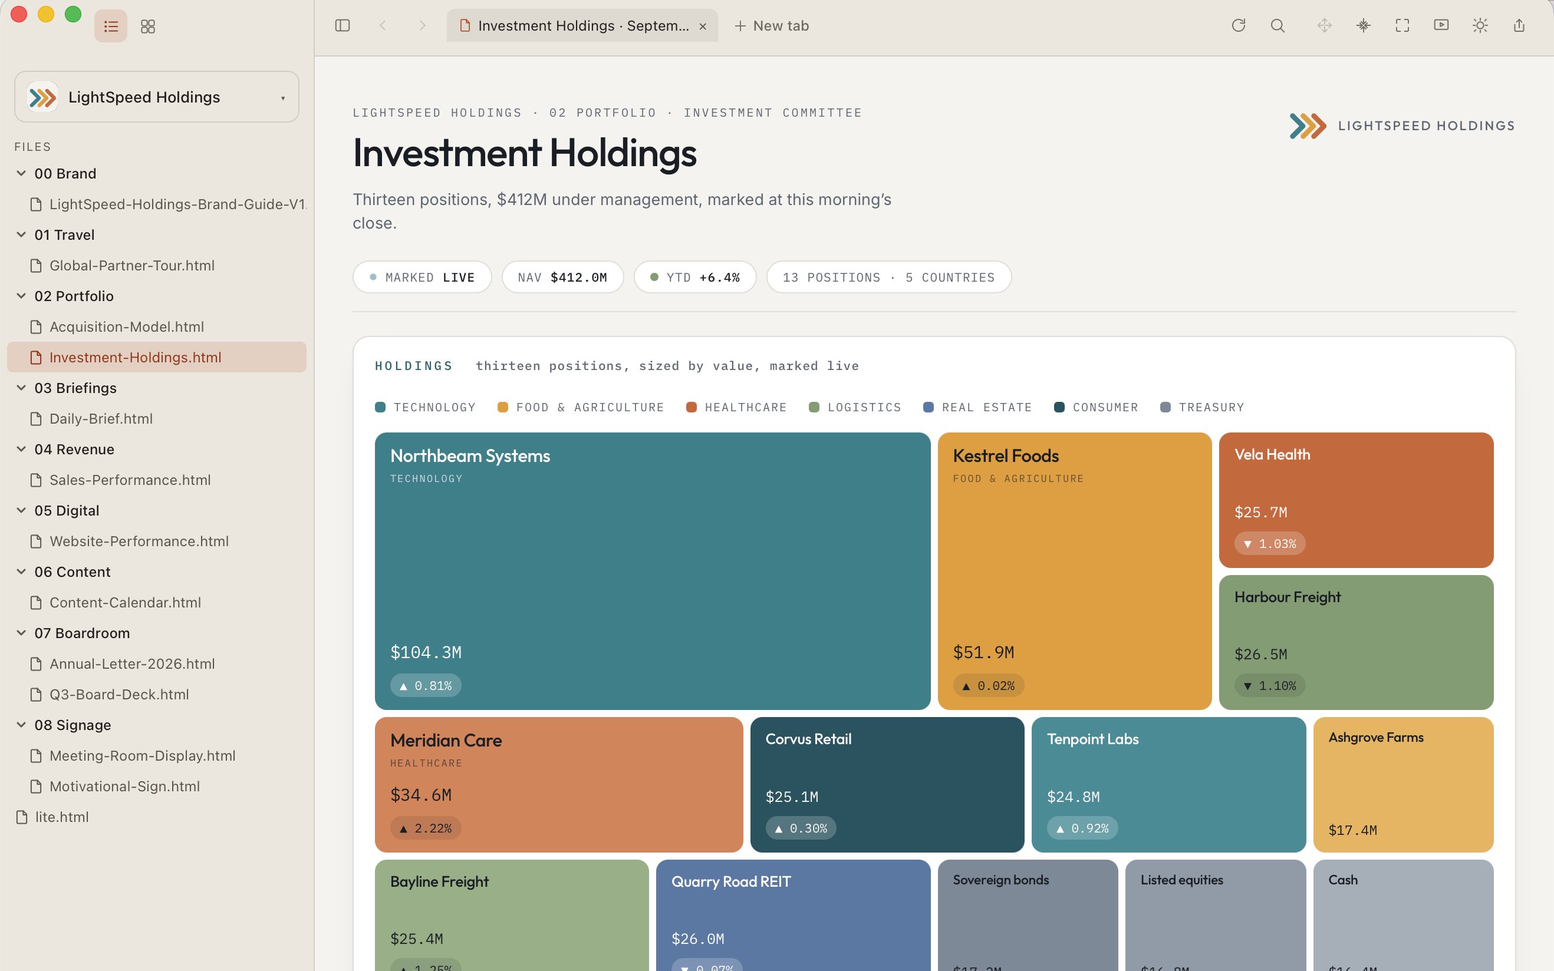Open LightSpeed-Holdings-Brand-Guide-V1 file
This screenshot has width=1554, height=971.
157,204
